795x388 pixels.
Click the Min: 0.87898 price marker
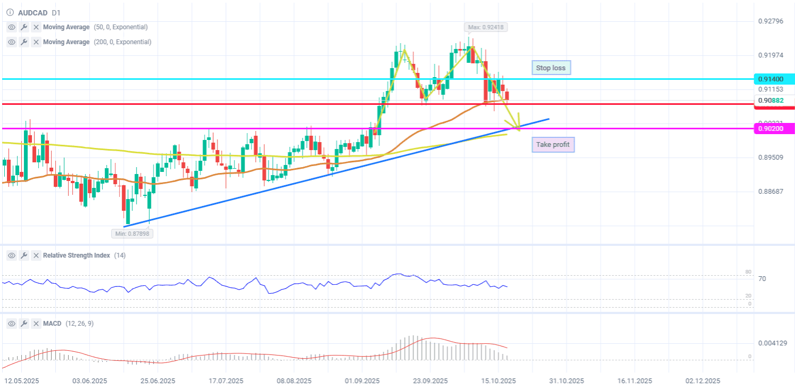[132, 233]
